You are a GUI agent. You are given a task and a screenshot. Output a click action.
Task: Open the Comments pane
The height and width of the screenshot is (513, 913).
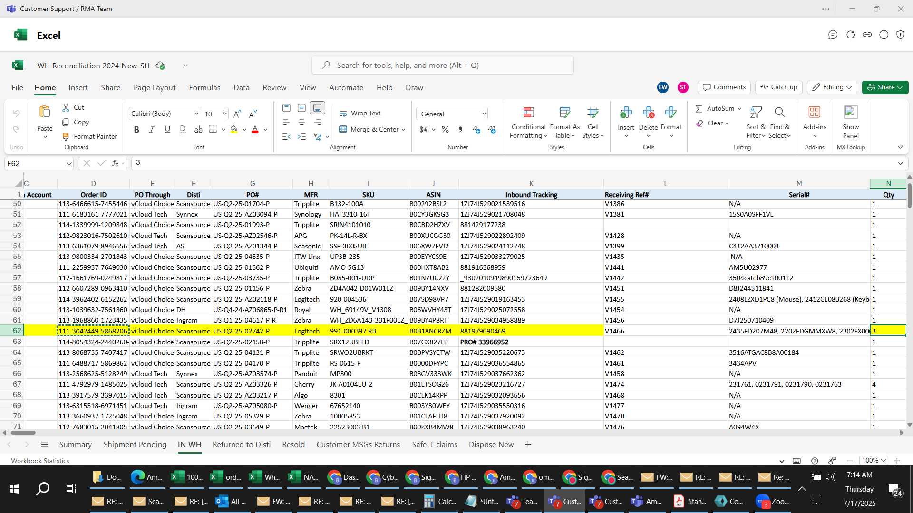coord(724,87)
